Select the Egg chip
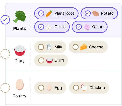The width and height of the screenshot is (122, 106). (50, 88)
